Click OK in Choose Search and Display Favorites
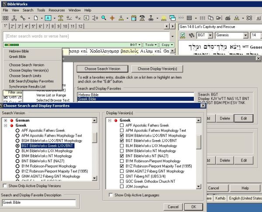This screenshot has height=212, width=262. point(193,207)
